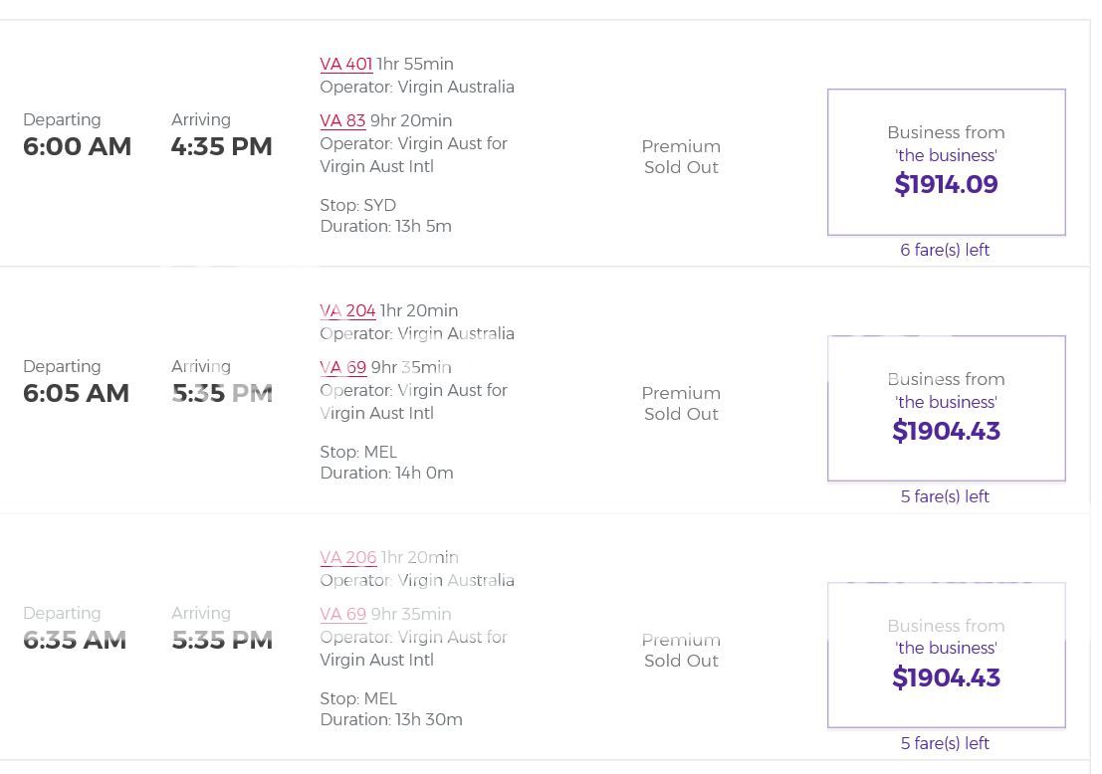Select the 6:05 AM departure time
The width and height of the screenshot is (1102, 774).
[76, 394]
